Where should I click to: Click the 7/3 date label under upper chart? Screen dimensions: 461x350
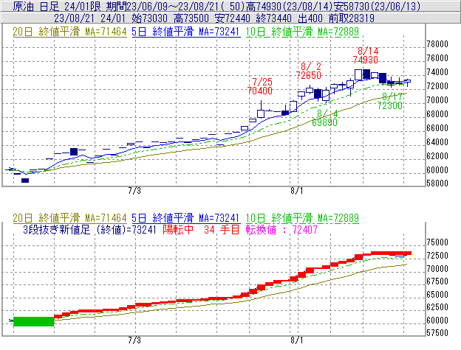[134, 191]
